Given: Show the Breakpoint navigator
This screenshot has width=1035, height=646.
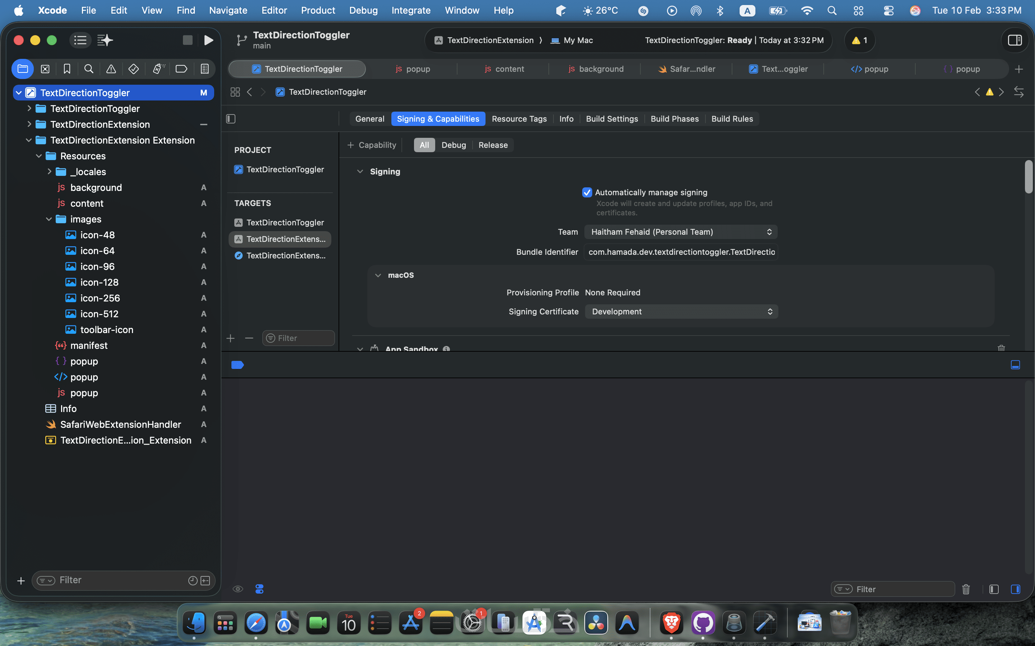Looking at the screenshot, I should pyautogui.click(x=181, y=69).
